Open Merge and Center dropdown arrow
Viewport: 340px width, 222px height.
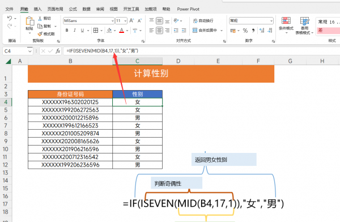point(222,31)
